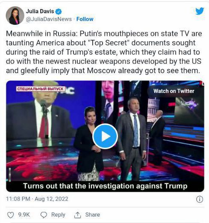Click the video volume bar at lower left
Screen dimensions: 209x223
tap(10, 175)
